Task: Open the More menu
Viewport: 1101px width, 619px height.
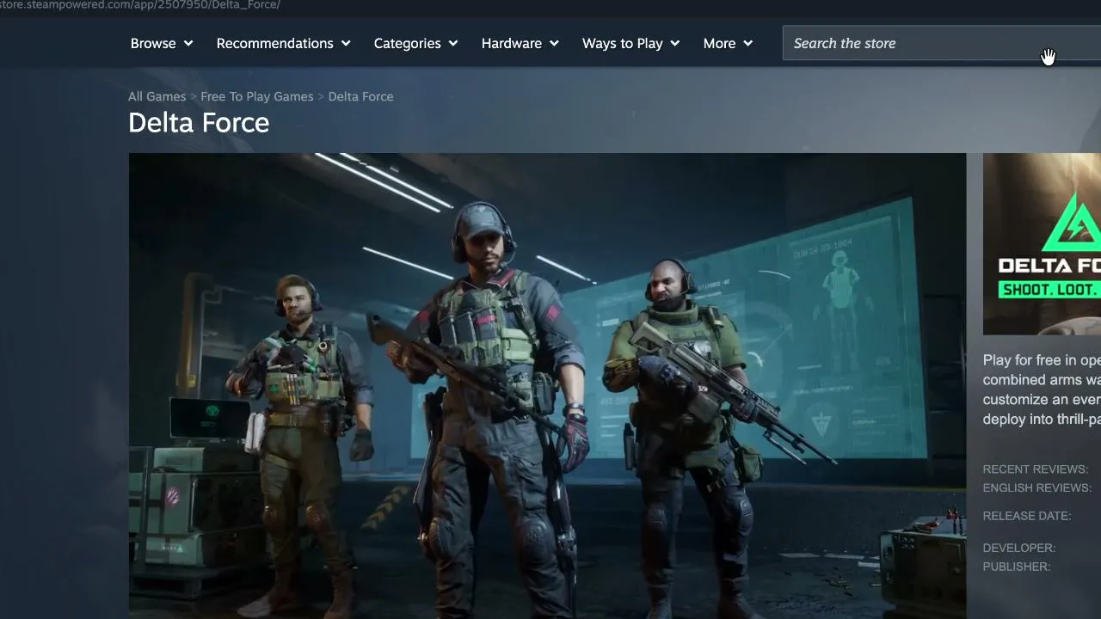Action: click(728, 43)
